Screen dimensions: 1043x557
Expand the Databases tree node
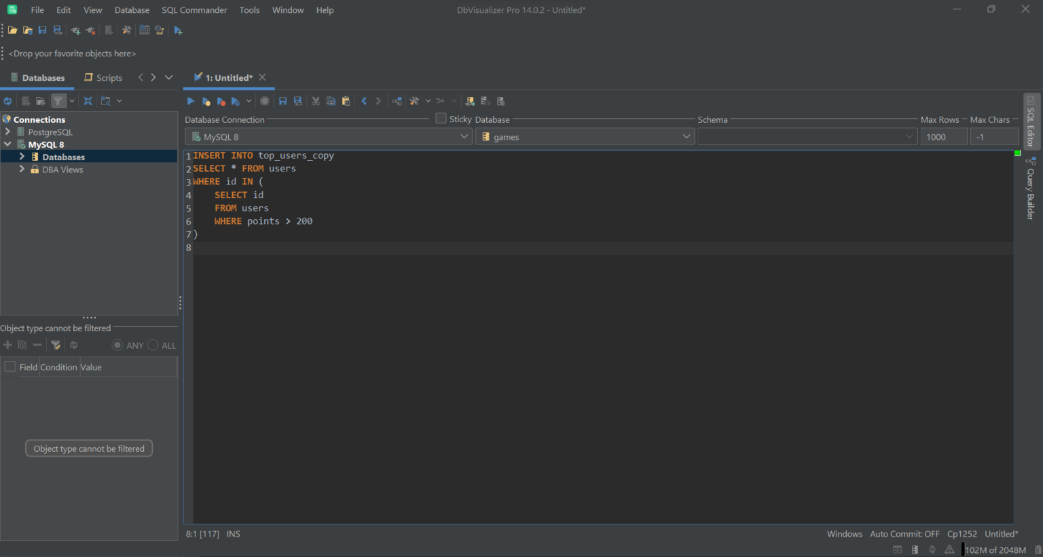click(21, 157)
